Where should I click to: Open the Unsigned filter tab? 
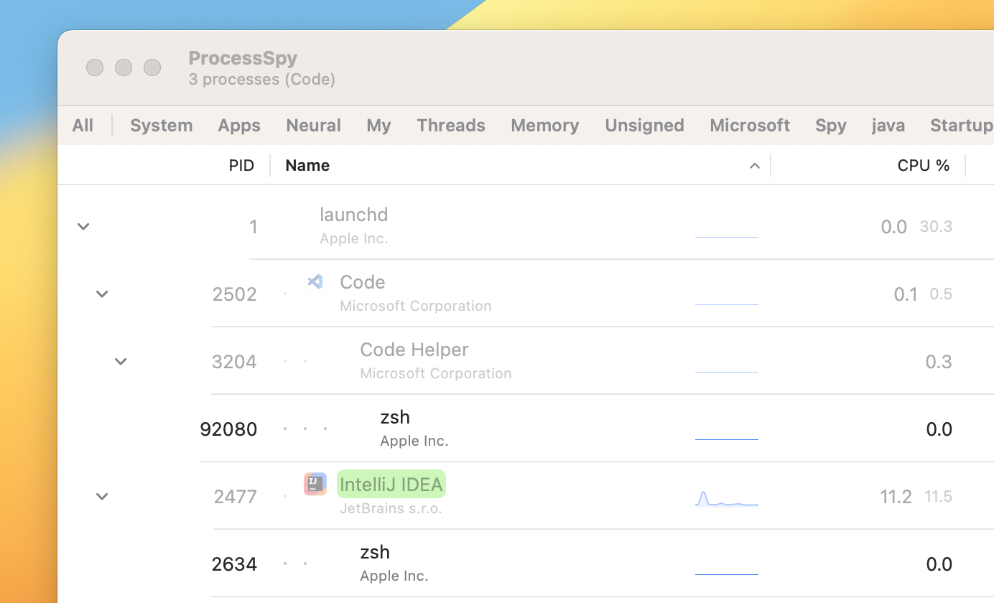644,125
